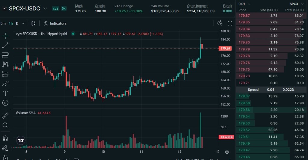Click bid price 179.58 in order book

244,103
